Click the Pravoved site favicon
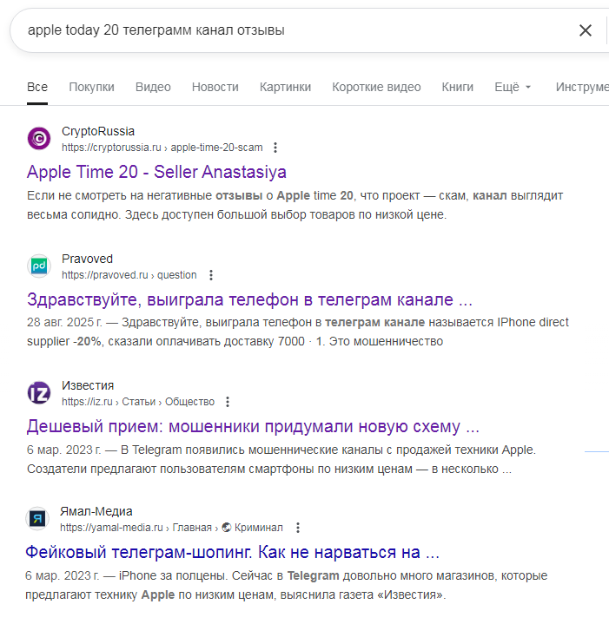The width and height of the screenshot is (609, 624). tap(39, 266)
